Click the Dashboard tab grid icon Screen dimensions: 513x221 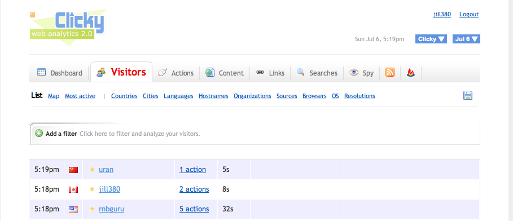coord(41,72)
